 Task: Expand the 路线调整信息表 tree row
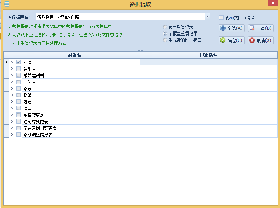(x=12, y=134)
